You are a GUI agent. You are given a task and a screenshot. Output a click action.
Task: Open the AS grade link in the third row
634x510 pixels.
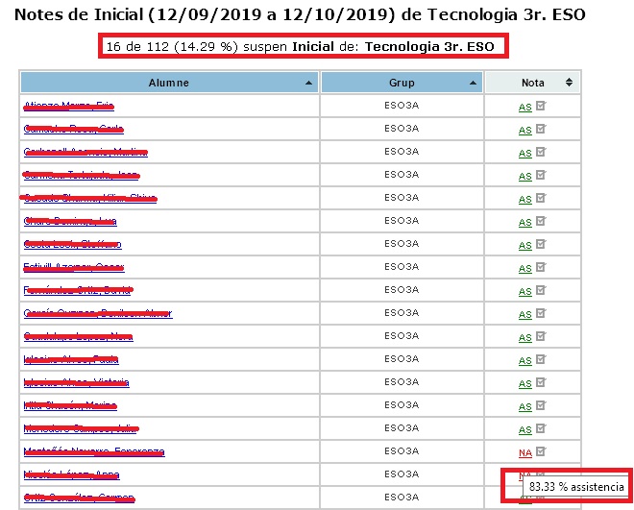coord(525,154)
